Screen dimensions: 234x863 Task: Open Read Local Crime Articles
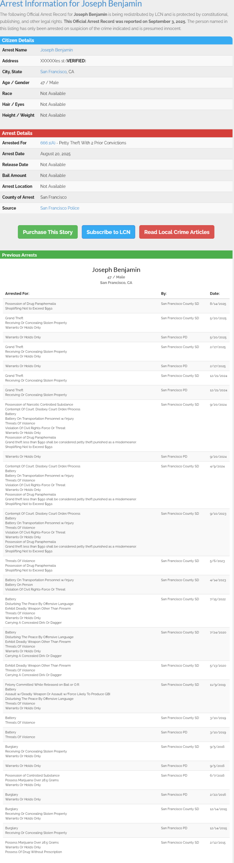[x=177, y=232]
